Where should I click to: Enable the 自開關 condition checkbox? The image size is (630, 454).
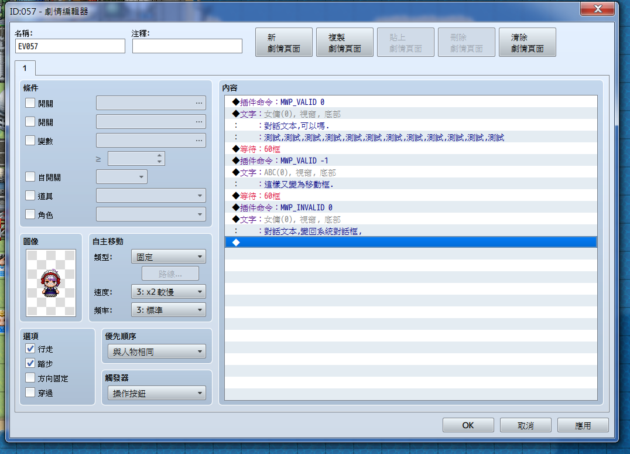pos(30,176)
